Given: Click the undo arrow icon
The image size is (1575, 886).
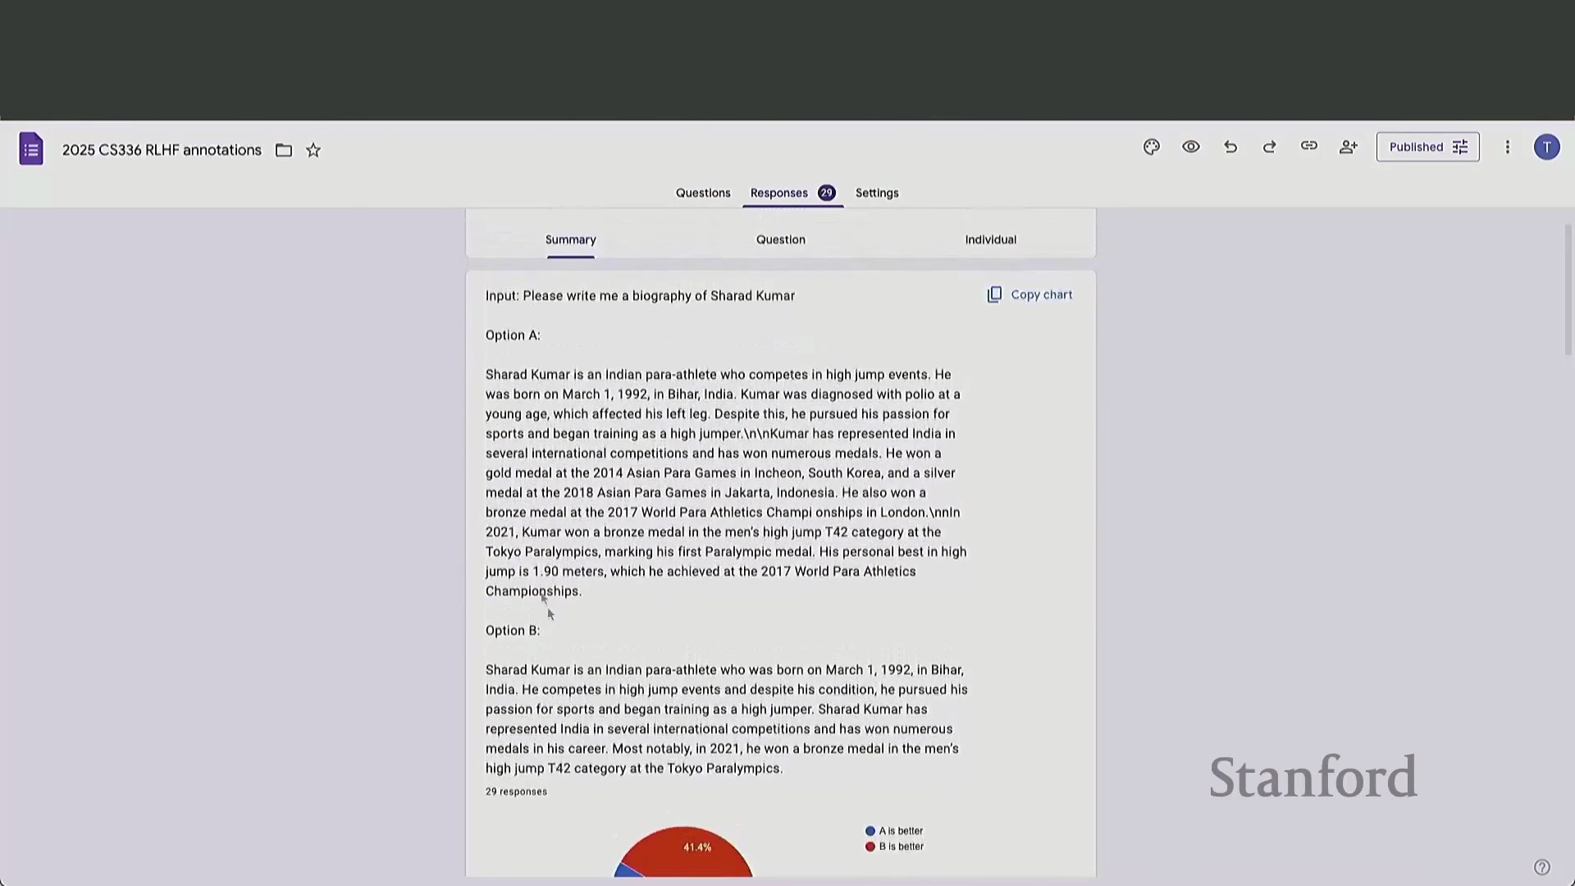Looking at the screenshot, I should (1230, 147).
